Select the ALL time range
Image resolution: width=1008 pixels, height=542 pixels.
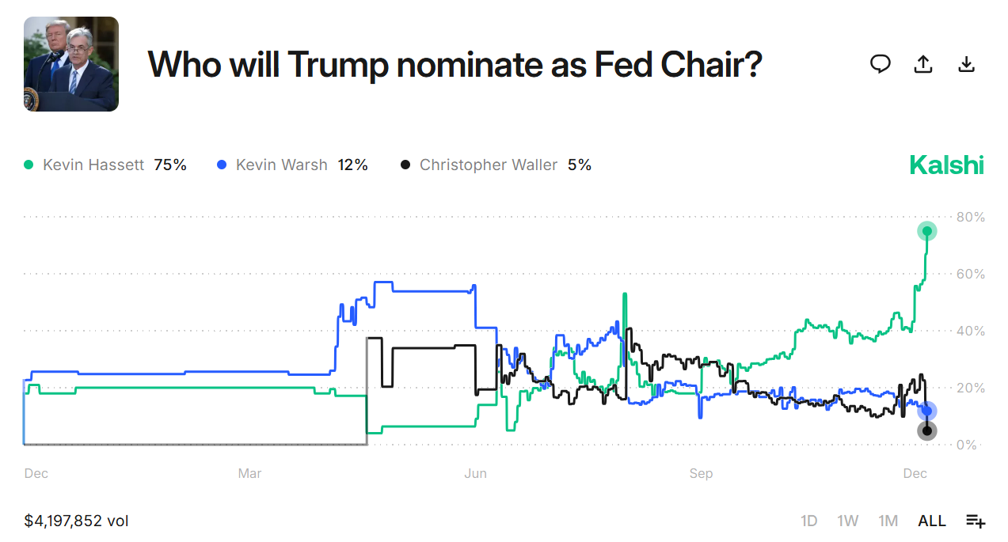pos(931,521)
